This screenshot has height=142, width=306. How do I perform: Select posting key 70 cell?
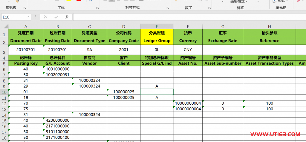(26, 103)
